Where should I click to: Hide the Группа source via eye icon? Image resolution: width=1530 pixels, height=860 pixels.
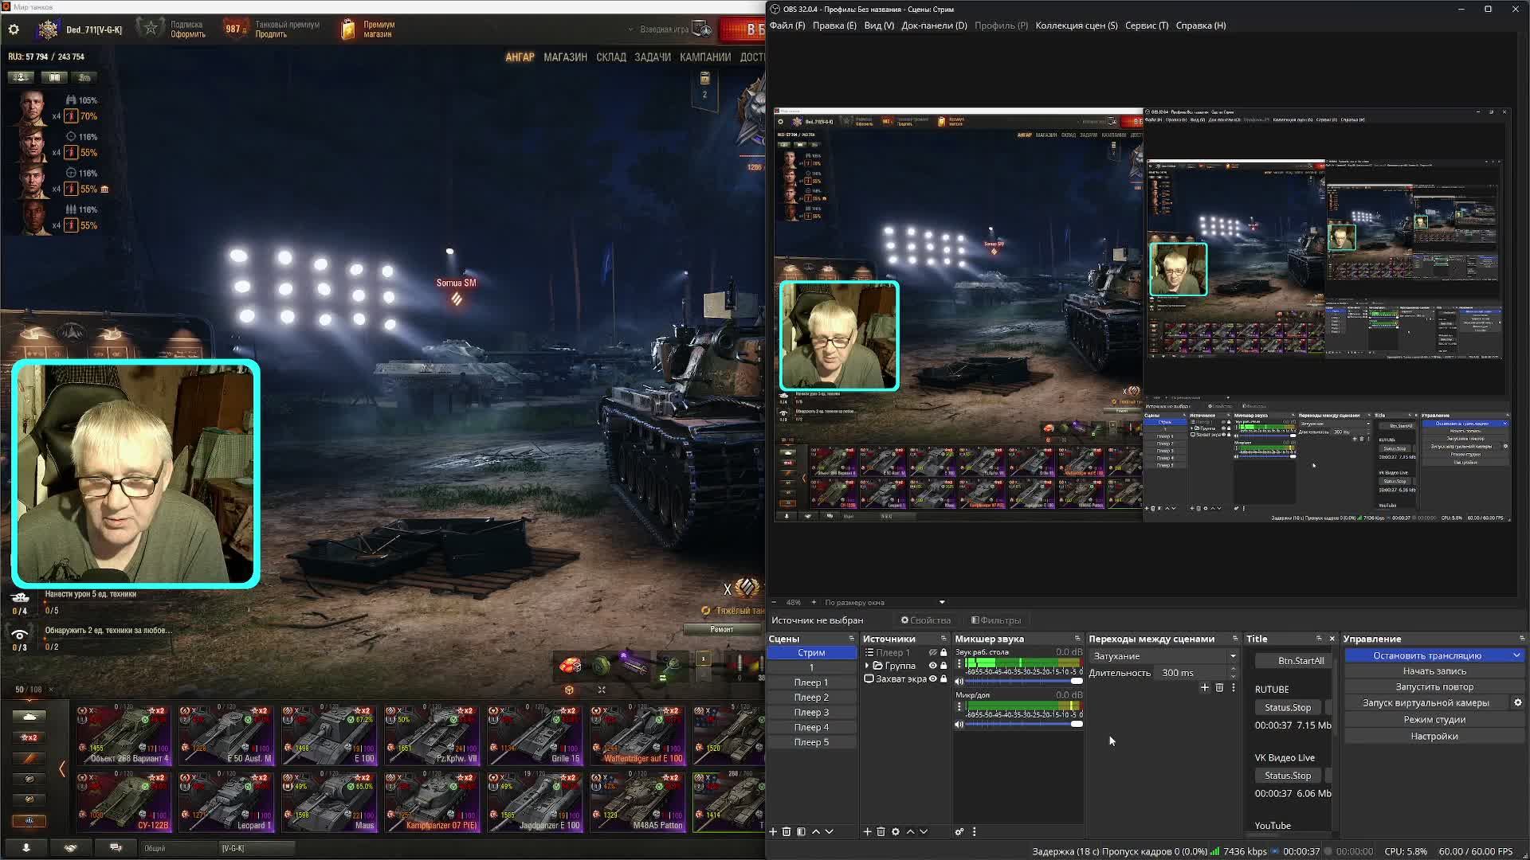[932, 666]
